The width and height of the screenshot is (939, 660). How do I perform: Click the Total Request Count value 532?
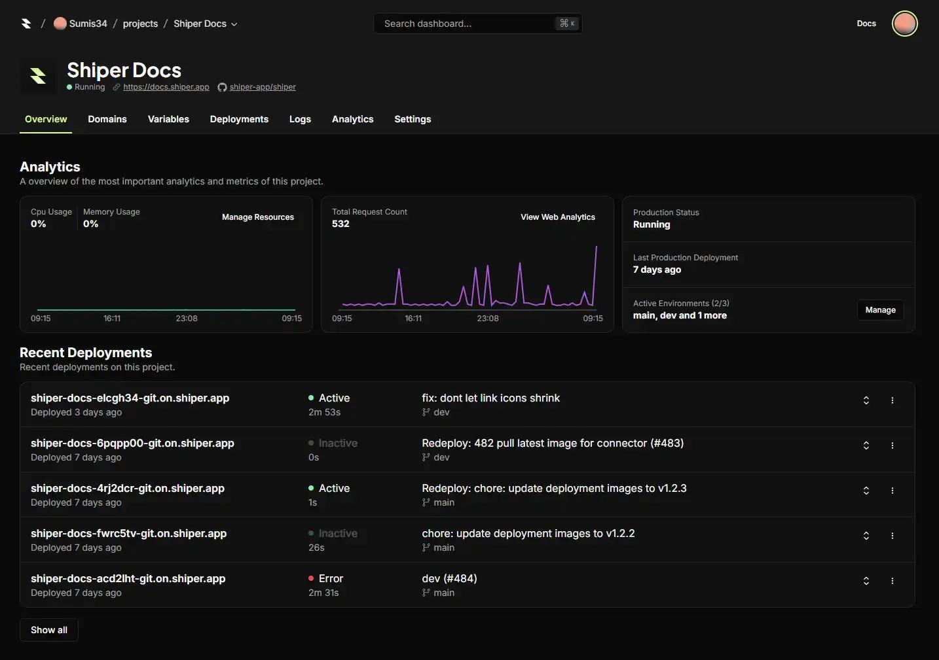tap(341, 224)
